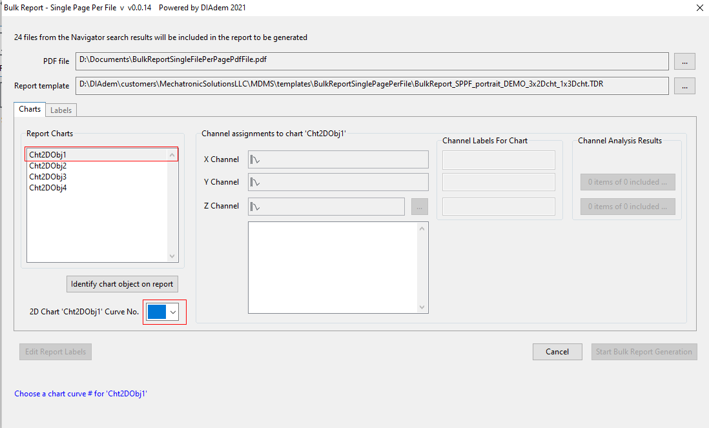This screenshot has width=709, height=428.
Task: Click the Z Channel waveform icon
Action: point(255,207)
